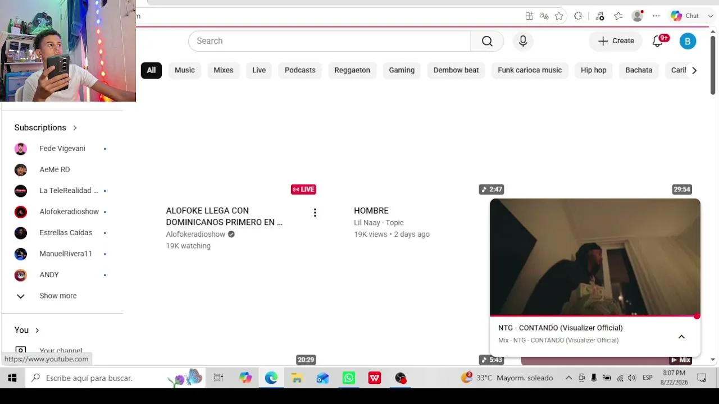The image size is (719, 404).
Task: Click the Windows taskbar search box
Action: (115, 378)
